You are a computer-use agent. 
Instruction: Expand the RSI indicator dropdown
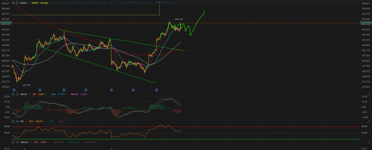point(26,121)
